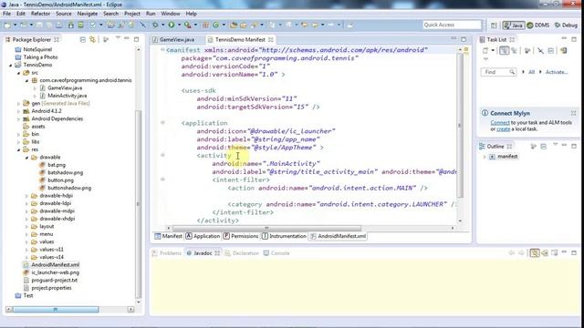Viewport: 584px width, 328px height.
Task: Open the Manifest tab of manifest editor
Action: [x=168, y=236]
